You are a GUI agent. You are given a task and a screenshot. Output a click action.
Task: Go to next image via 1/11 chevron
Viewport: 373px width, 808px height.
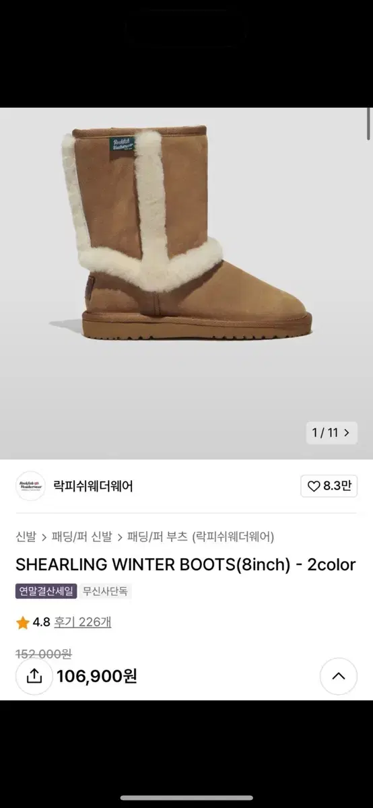[347, 433]
